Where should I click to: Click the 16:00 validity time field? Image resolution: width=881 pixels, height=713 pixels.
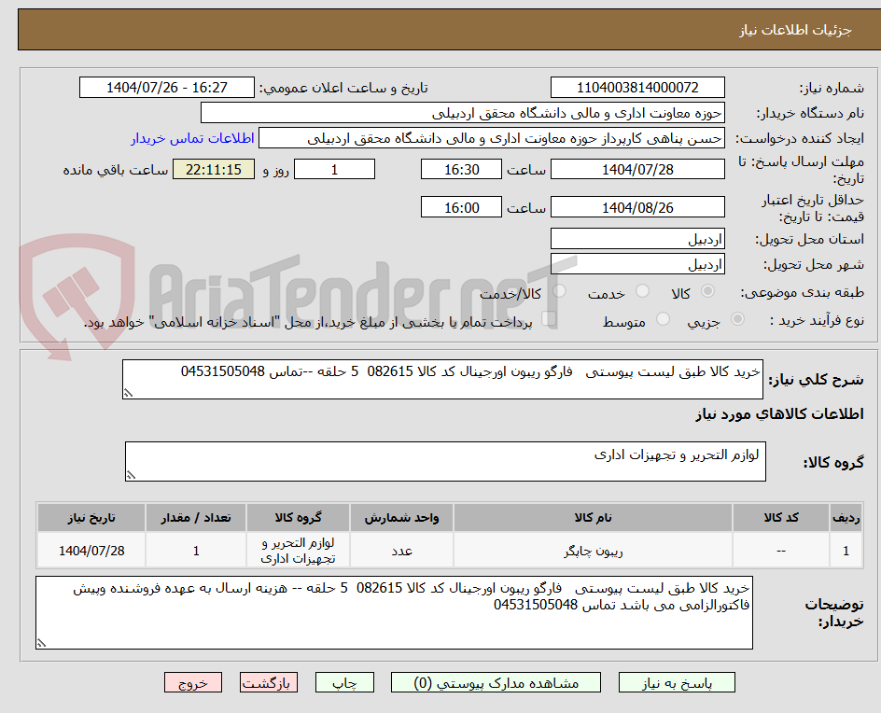461,207
